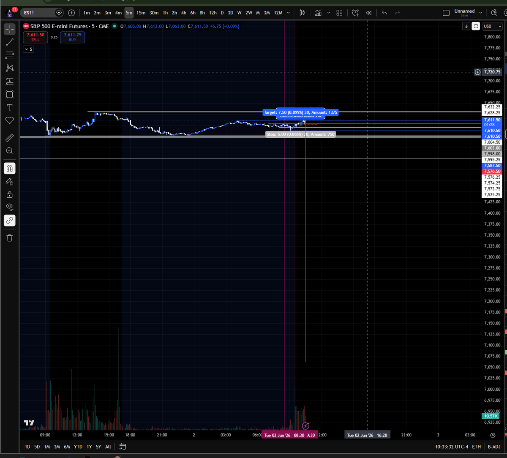Image resolution: width=507 pixels, height=458 pixels.
Task: Toggle auto-fit price scale icon
Action: pyautogui.click(x=476, y=26)
